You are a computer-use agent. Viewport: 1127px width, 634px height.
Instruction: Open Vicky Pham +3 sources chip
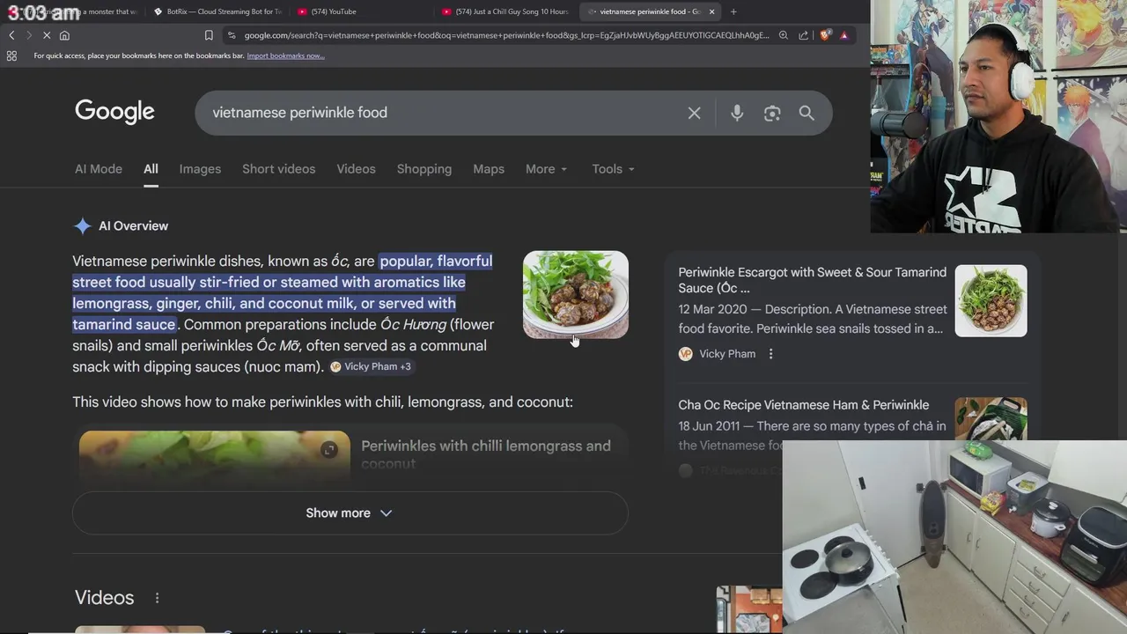[371, 366]
